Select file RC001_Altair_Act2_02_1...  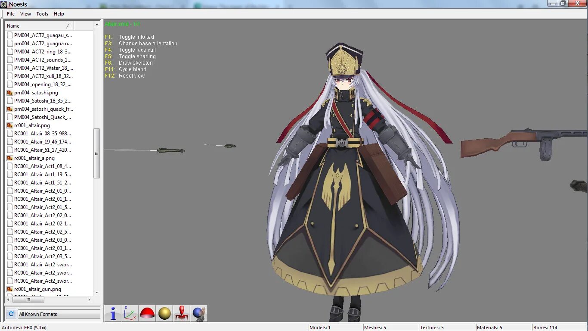[43, 224]
